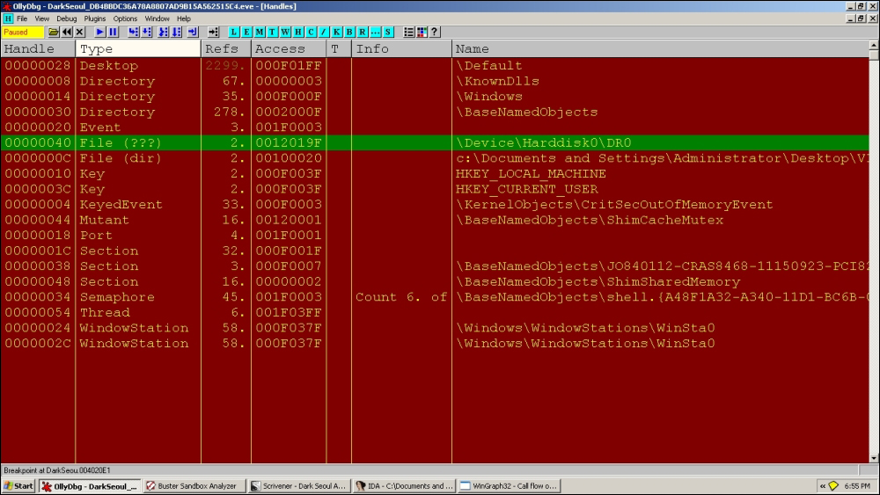Open the Windows Start button
This screenshot has height=495, width=880.
pyautogui.click(x=18, y=486)
